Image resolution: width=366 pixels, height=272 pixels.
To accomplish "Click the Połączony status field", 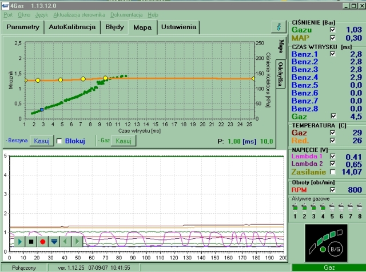I will pyautogui.click(x=24, y=267).
